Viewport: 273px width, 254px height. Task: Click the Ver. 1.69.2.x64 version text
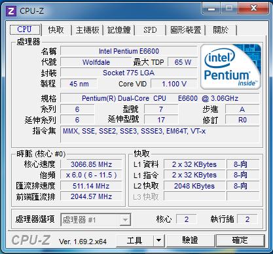82,242
